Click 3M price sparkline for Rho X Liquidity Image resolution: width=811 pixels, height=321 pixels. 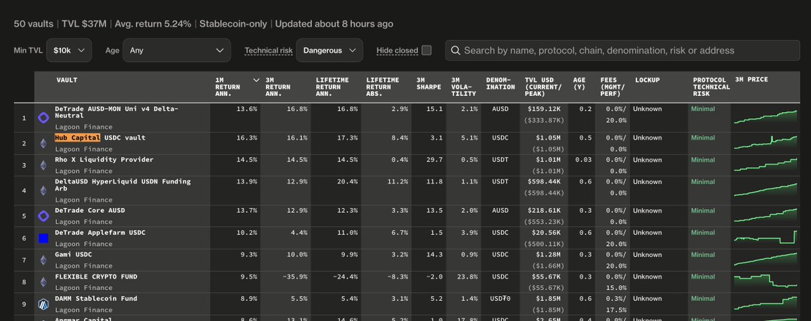pyautogui.click(x=766, y=165)
